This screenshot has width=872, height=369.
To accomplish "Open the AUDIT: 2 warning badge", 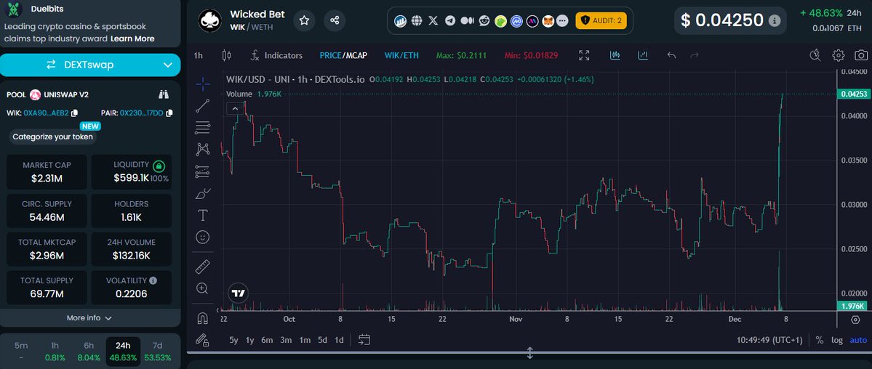I will tap(601, 21).
